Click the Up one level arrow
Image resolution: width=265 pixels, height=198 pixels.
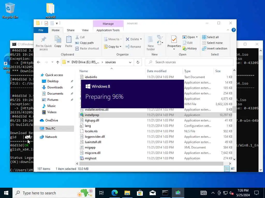click(58, 62)
